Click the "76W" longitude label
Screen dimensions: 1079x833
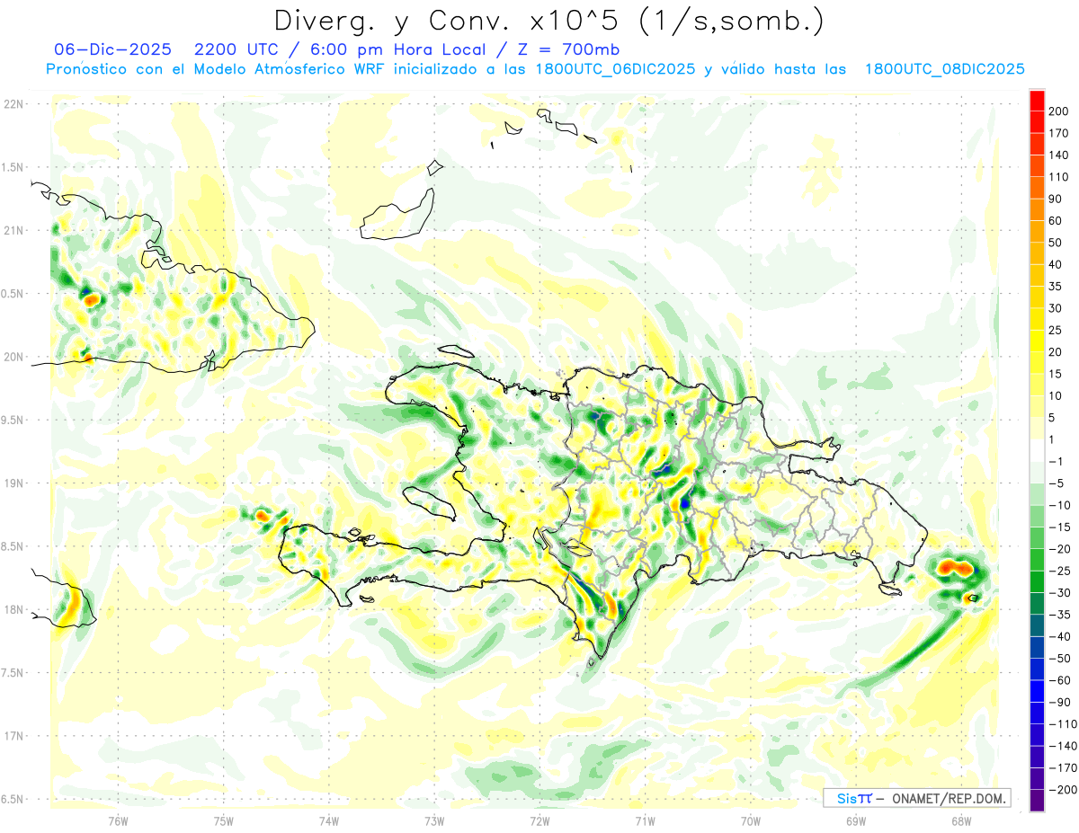(118, 820)
